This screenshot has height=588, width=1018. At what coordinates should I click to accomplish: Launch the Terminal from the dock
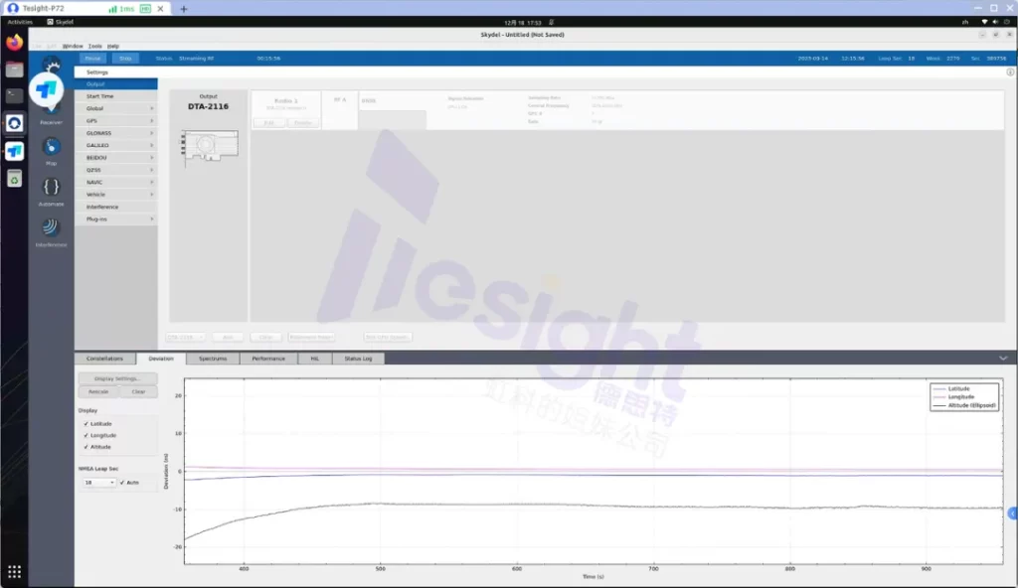point(14,96)
